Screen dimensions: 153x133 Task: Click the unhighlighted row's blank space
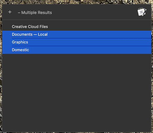[x=99, y=27]
